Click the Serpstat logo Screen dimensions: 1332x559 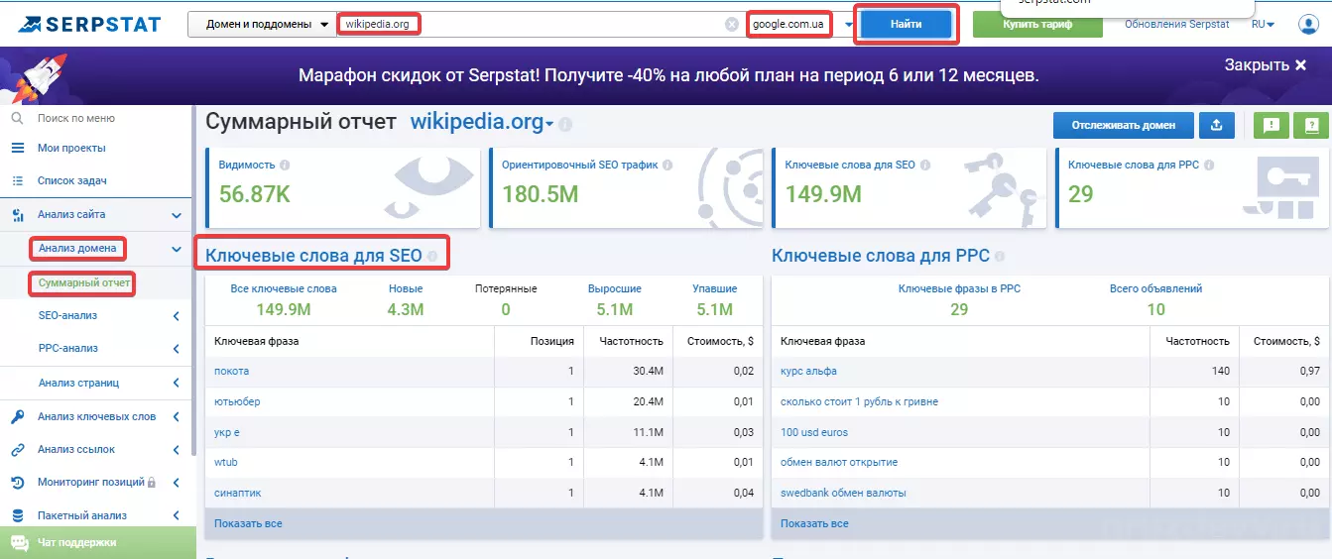tap(88, 24)
